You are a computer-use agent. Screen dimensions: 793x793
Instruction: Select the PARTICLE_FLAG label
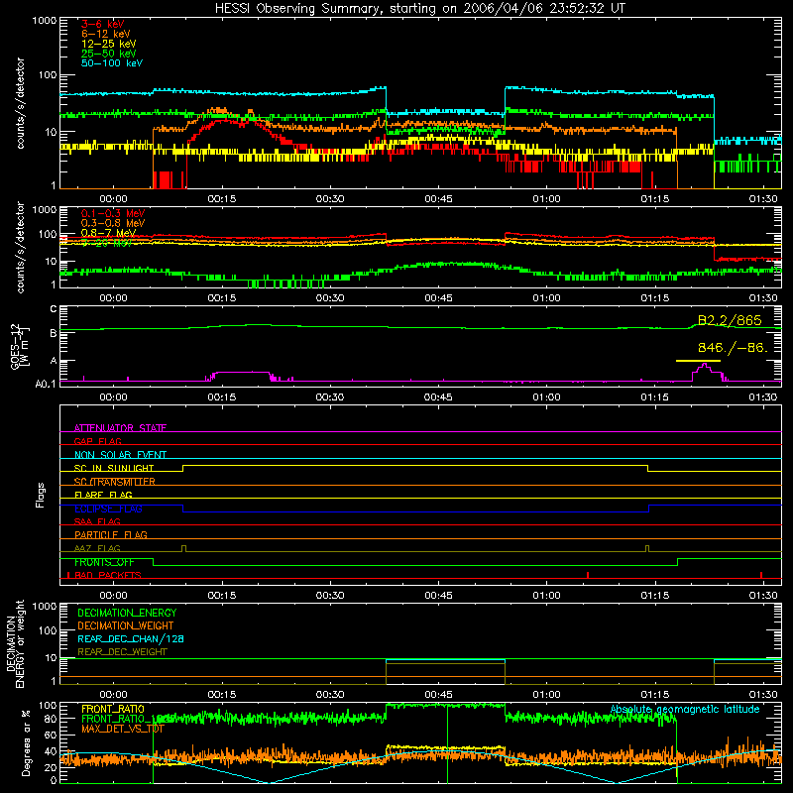coord(111,535)
